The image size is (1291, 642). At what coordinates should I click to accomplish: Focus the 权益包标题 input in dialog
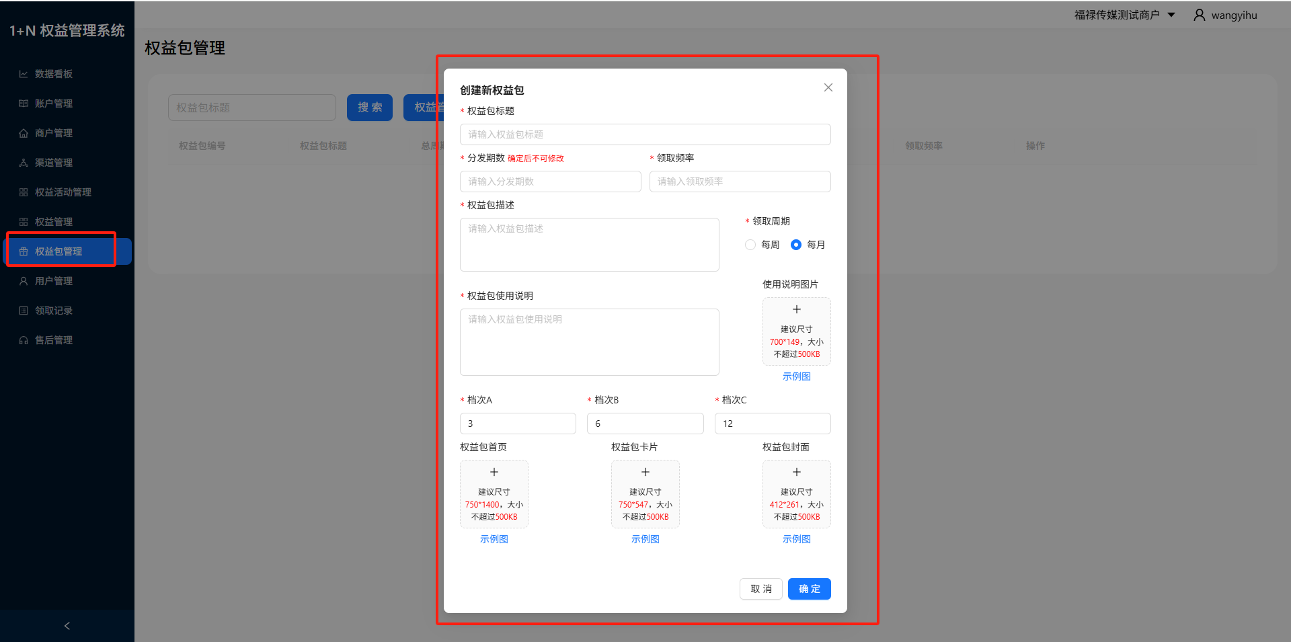(645, 134)
